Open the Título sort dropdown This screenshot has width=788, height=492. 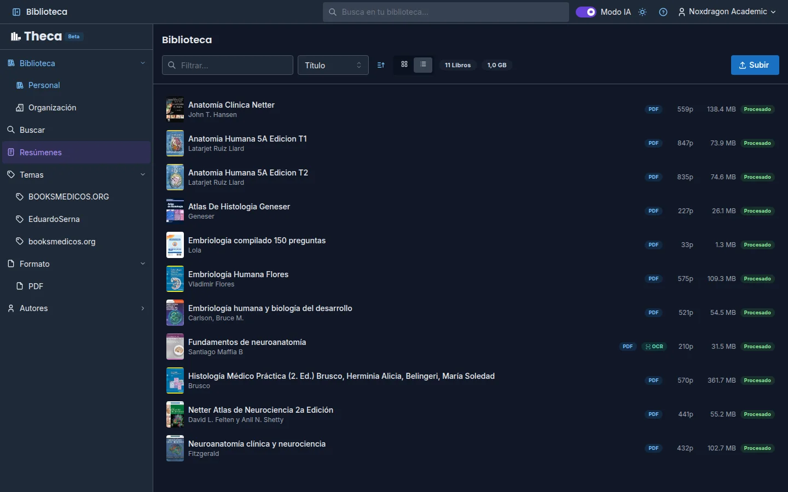[333, 65]
